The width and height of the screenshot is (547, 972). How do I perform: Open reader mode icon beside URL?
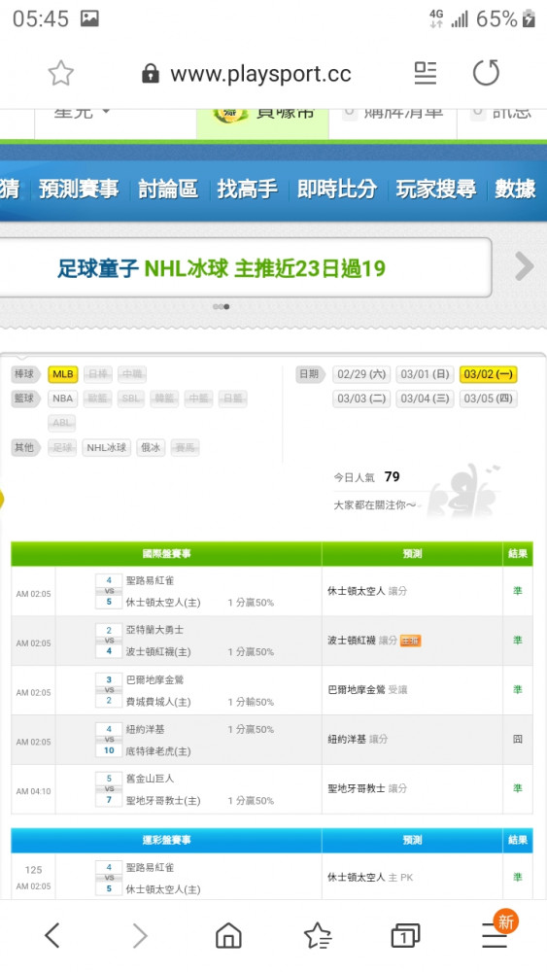pos(426,73)
